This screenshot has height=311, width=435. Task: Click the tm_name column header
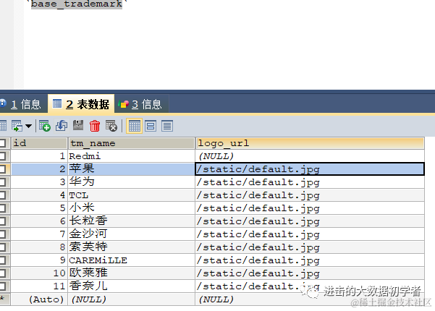pos(132,143)
